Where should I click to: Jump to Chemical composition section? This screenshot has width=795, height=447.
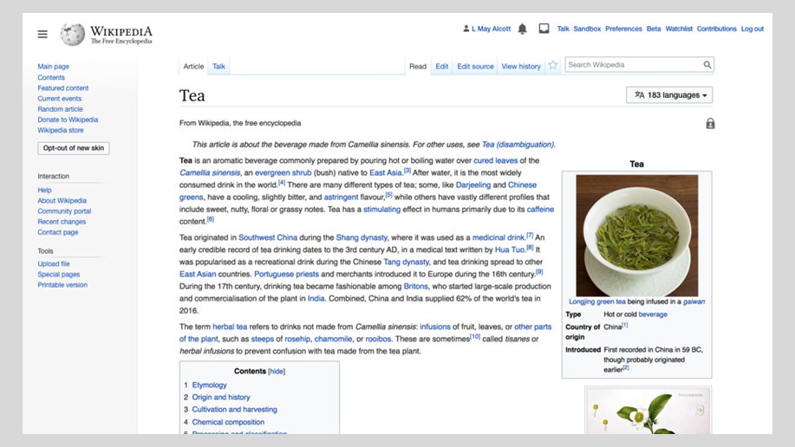[228, 422]
